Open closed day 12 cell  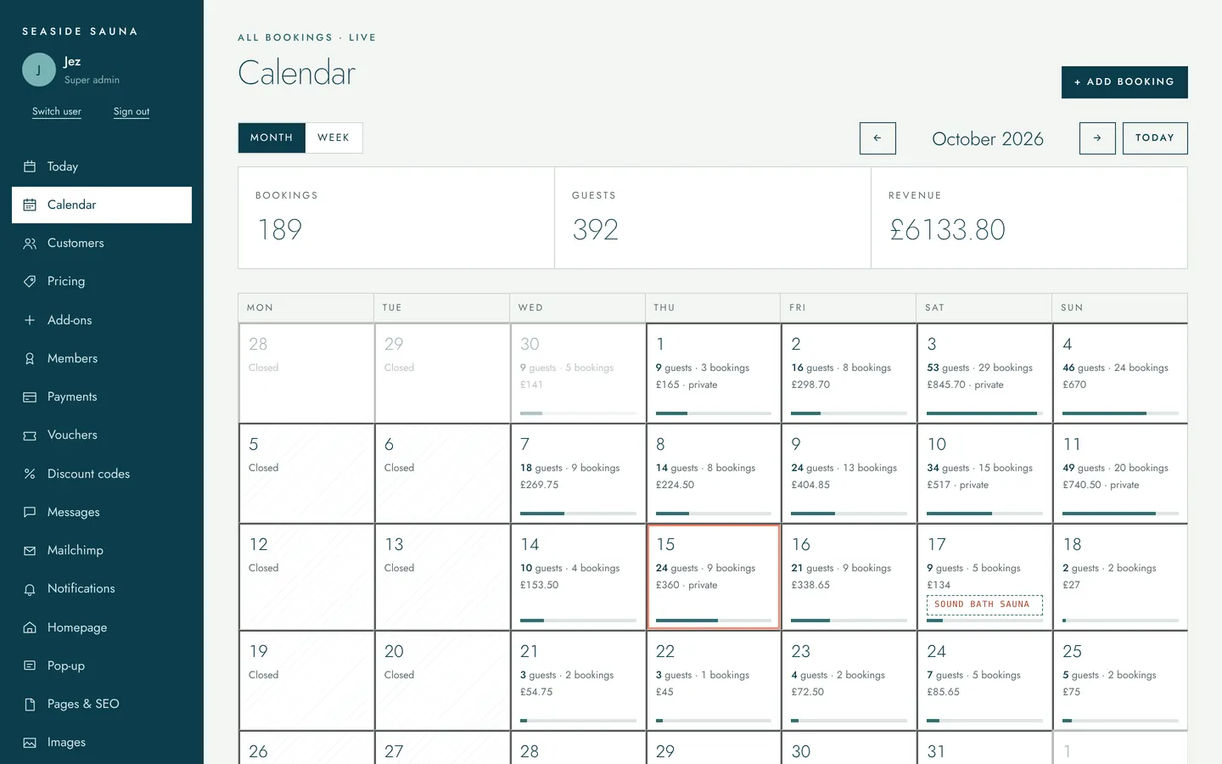click(306, 577)
